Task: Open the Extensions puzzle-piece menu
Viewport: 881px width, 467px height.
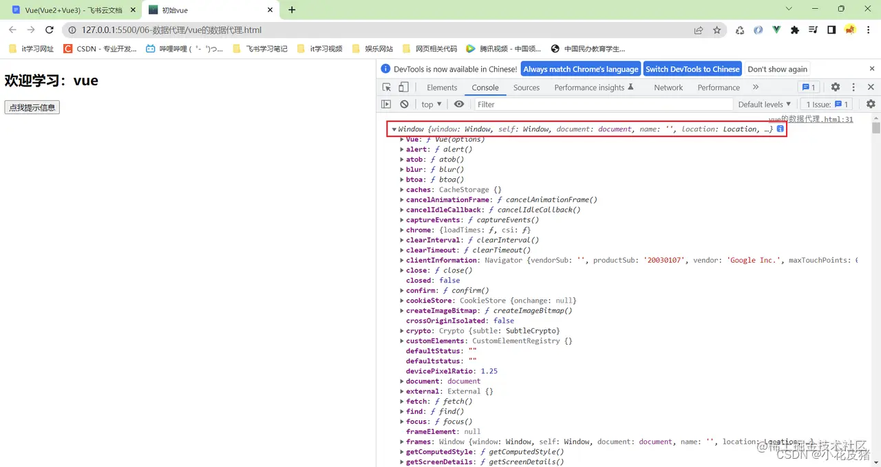Action: (795, 30)
